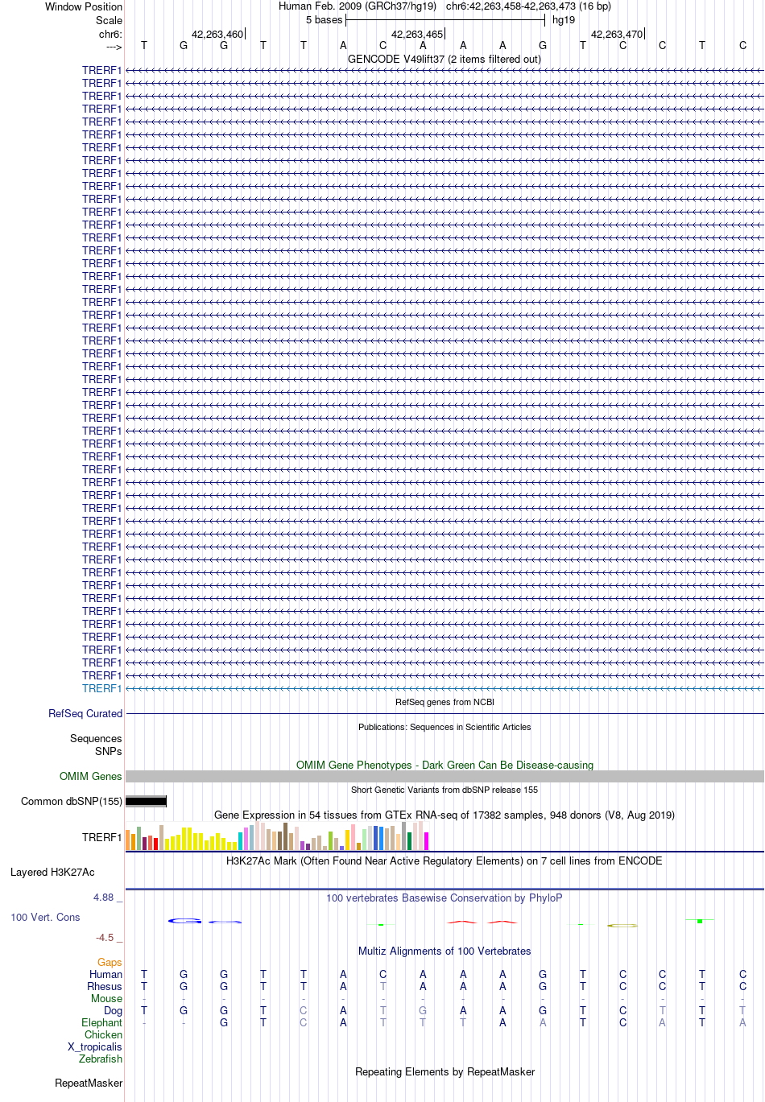Open the 100 Vert. Cons track label

point(45,917)
